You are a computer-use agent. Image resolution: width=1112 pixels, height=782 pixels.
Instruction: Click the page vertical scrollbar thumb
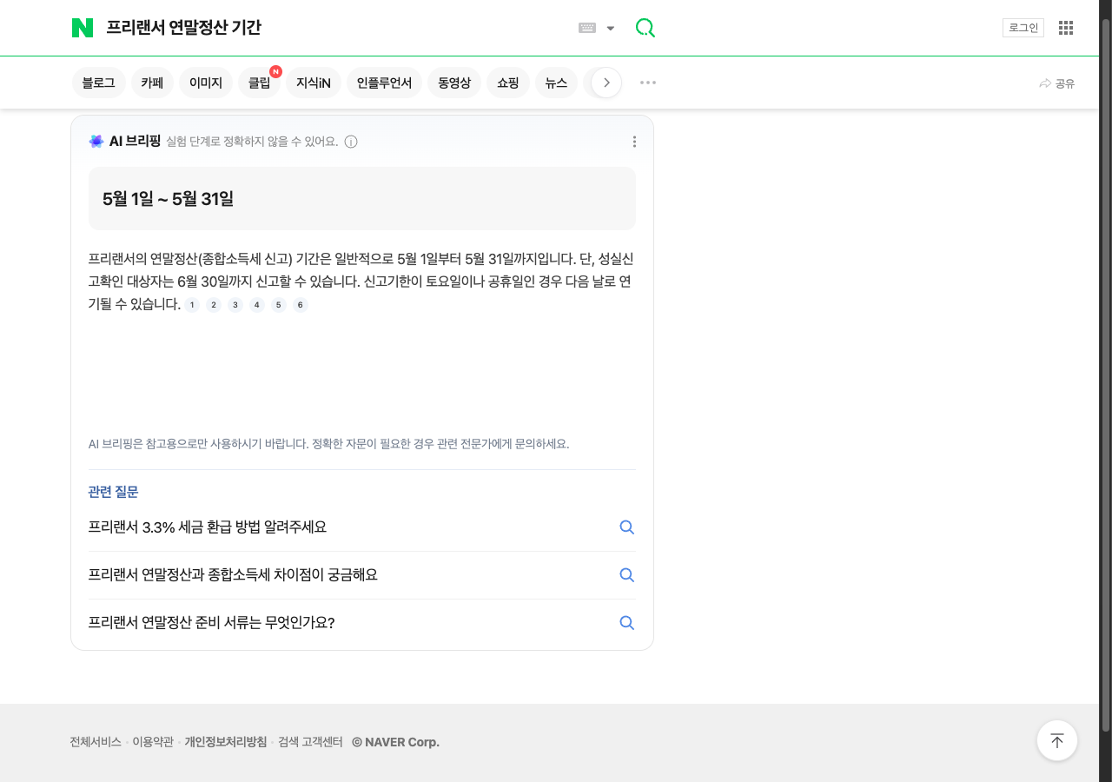pyautogui.click(x=1106, y=374)
